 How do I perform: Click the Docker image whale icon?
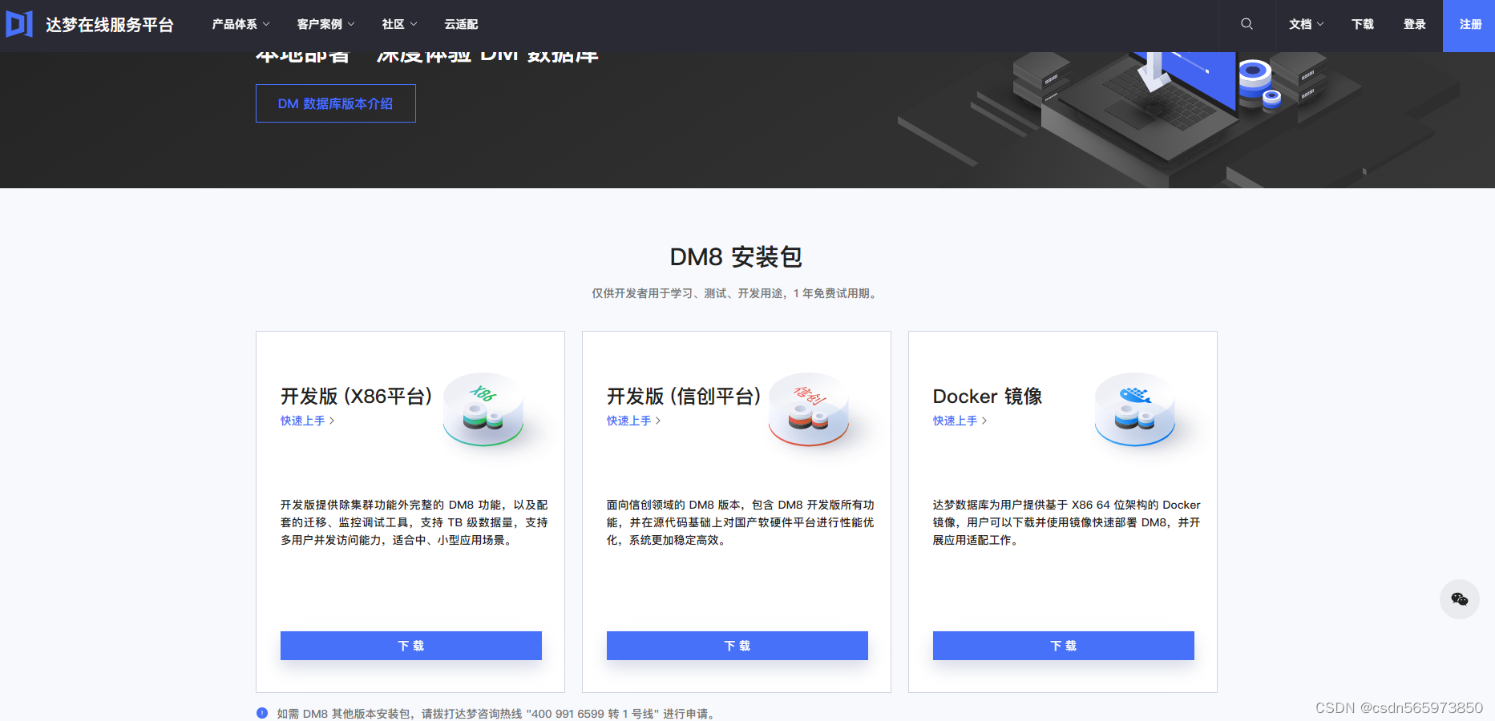(1135, 409)
